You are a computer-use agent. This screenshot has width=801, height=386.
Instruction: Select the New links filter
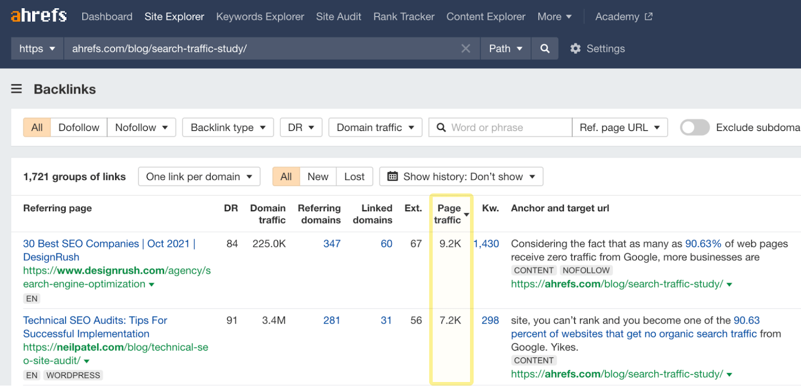(318, 176)
